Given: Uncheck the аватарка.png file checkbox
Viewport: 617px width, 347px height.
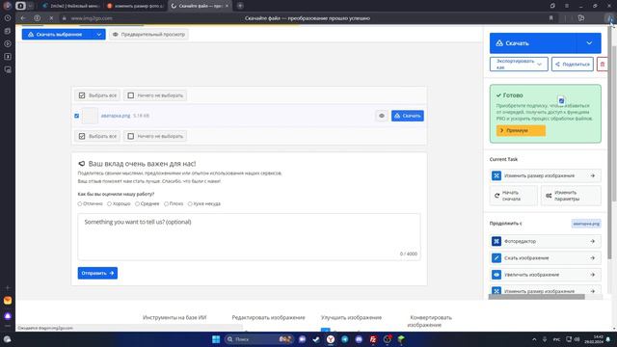Looking at the screenshot, I should coord(77,116).
